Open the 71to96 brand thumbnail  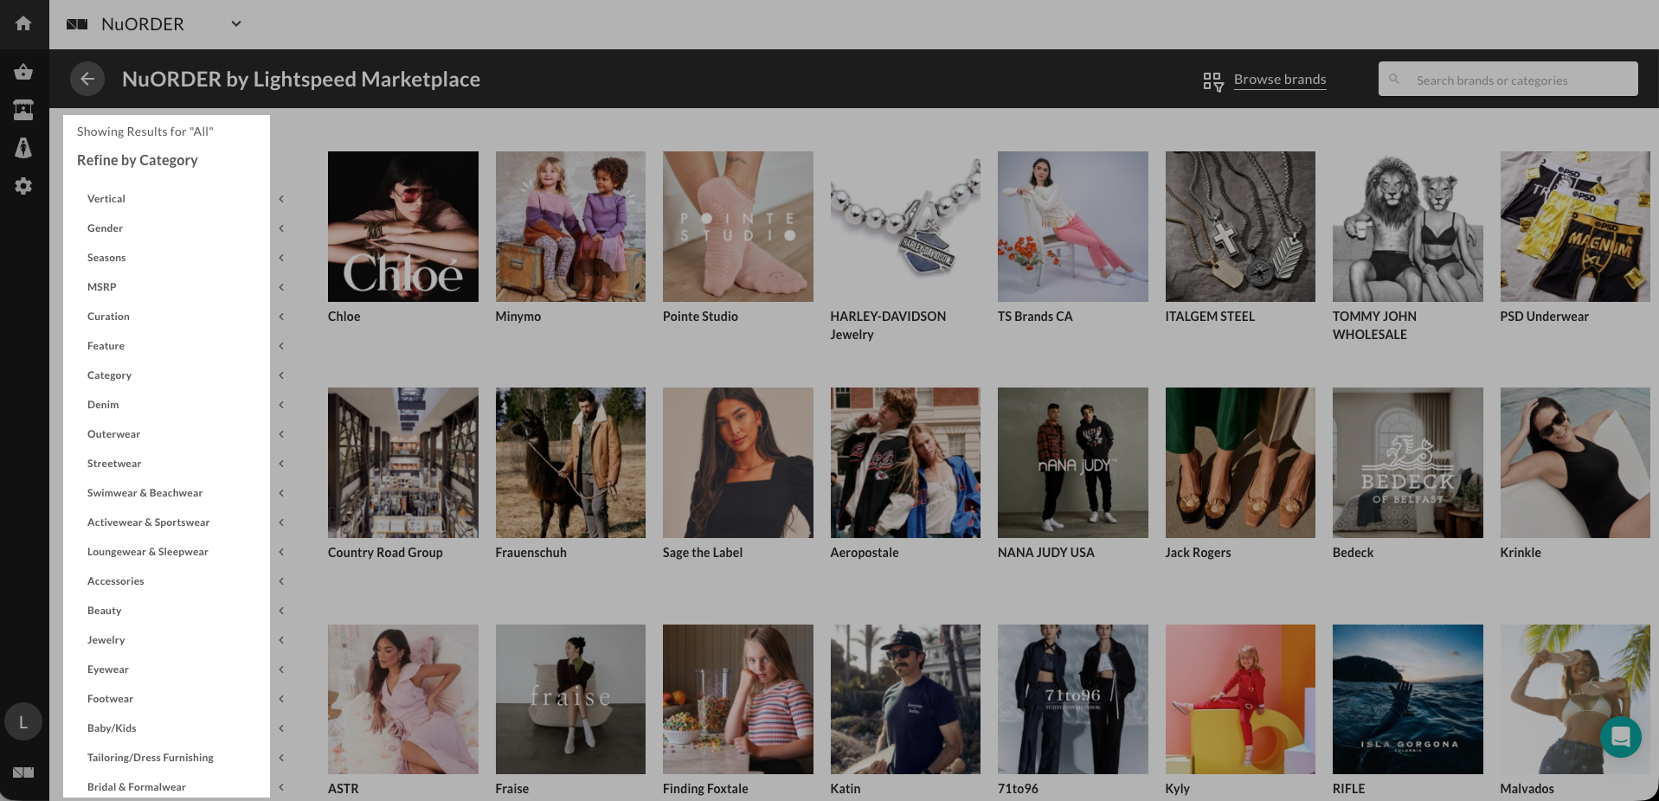(x=1073, y=699)
